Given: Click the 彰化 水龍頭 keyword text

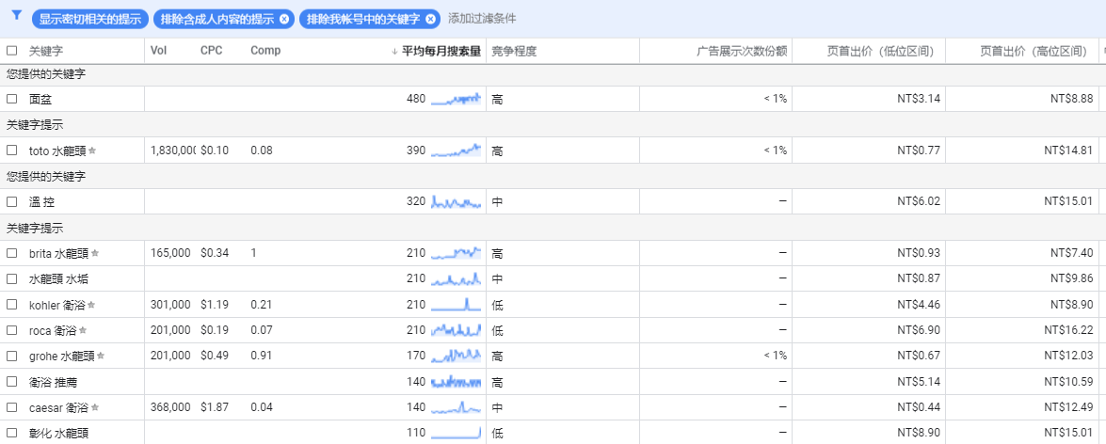Looking at the screenshot, I should (x=58, y=433).
